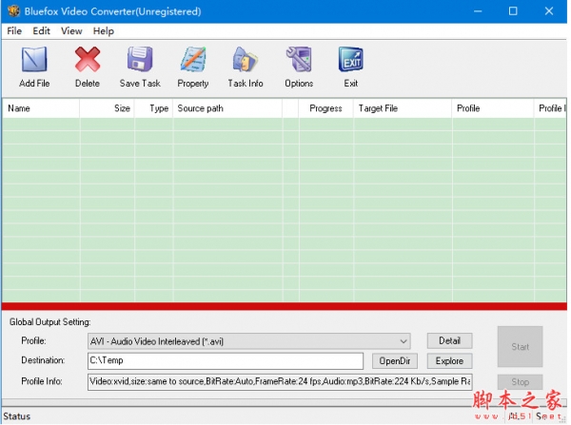
Task: Open the Edit menu
Action: (x=41, y=31)
